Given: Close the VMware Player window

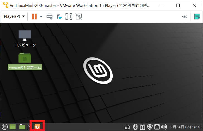Looking at the screenshot, I should coord(194,5).
